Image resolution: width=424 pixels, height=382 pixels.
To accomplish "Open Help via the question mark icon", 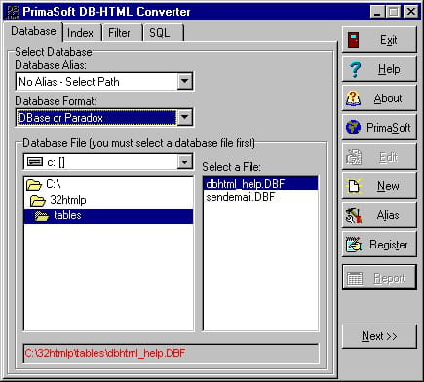I will (x=355, y=69).
